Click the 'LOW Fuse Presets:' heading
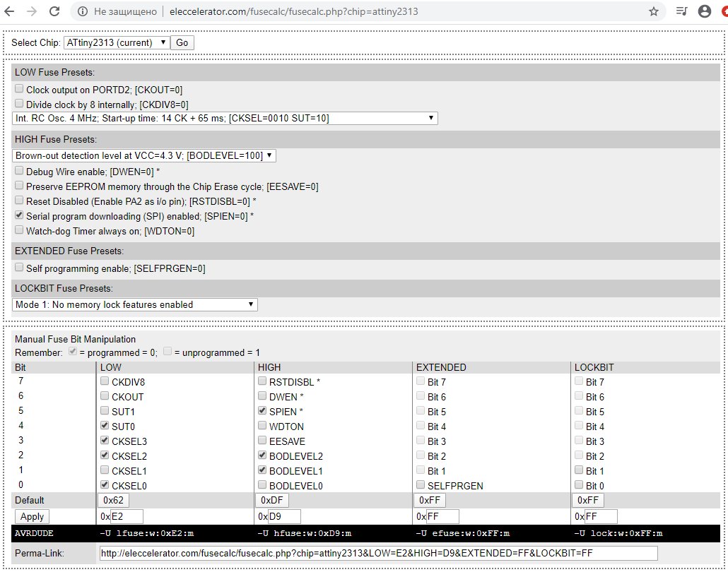Viewport: 728px width, 572px height. tap(55, 72)
